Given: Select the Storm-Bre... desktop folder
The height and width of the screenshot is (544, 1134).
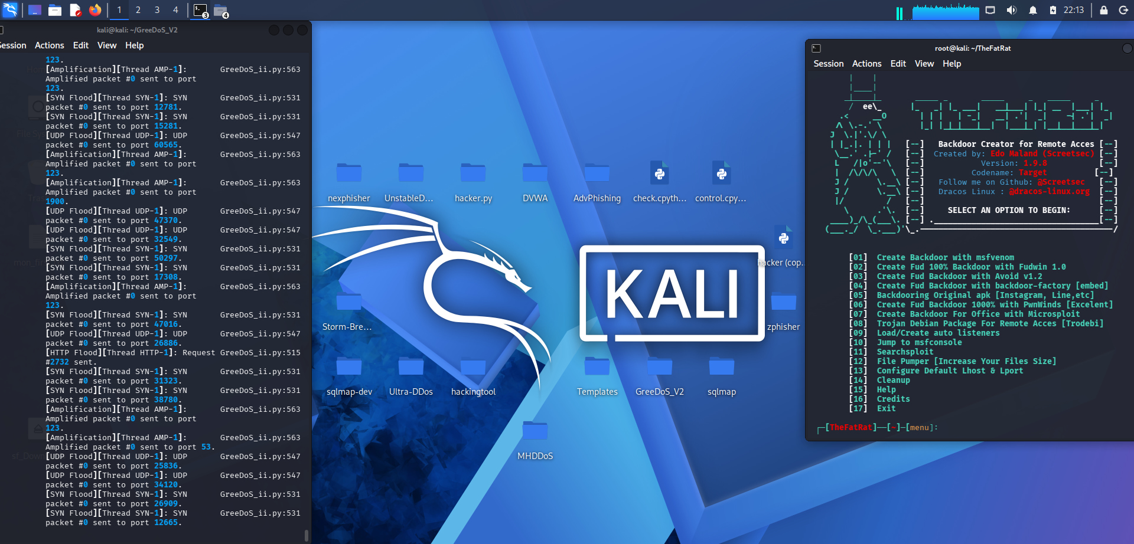Looking at the screenshot, I should pos(347,310).
